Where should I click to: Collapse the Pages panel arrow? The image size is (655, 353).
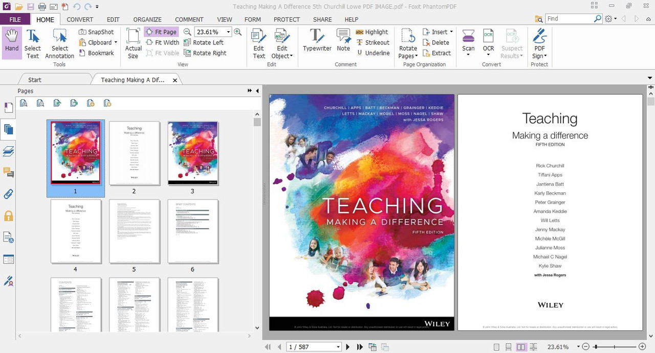[x=257, y=91]
